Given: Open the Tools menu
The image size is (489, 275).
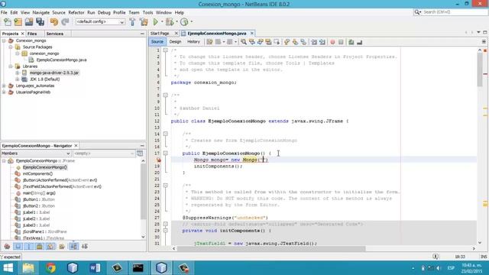Looking at the screenshot, I should (147, 12).
